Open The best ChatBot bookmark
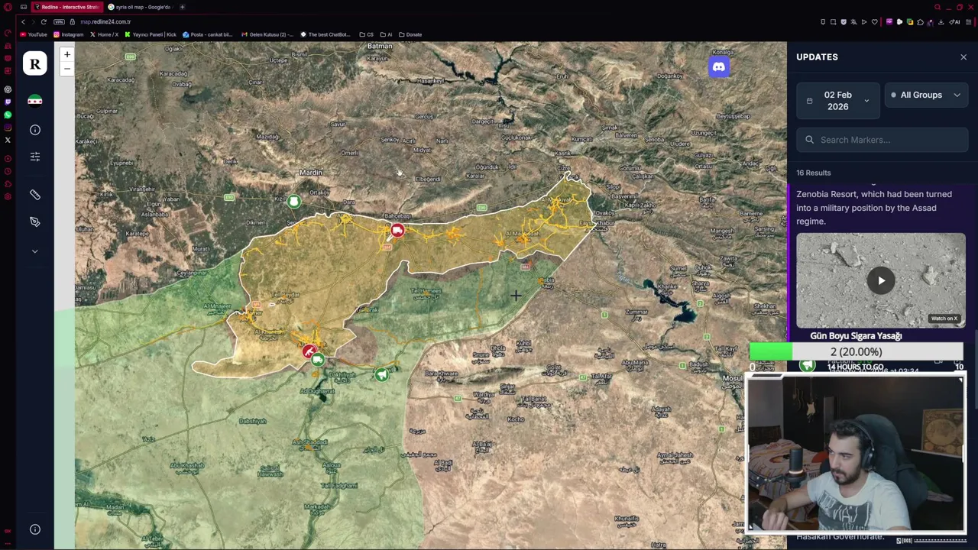The height and width of the screenshot is (550, 978). coord(326,34)
